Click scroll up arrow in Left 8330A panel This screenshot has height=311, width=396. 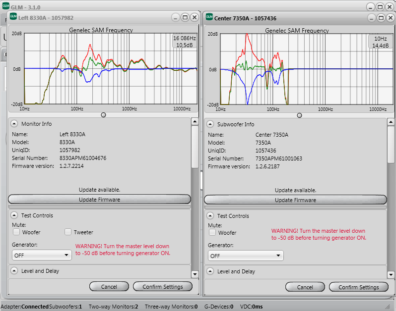[195, 122]
